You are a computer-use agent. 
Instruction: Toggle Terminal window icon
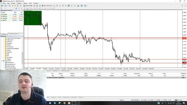[18, 6]
